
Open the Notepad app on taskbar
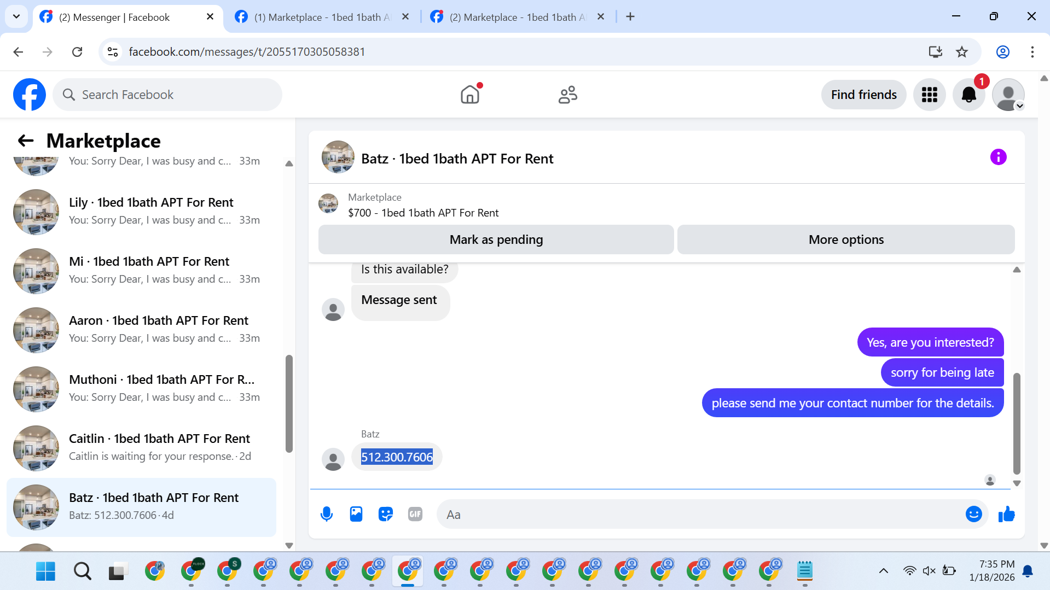tap(804, 571)
